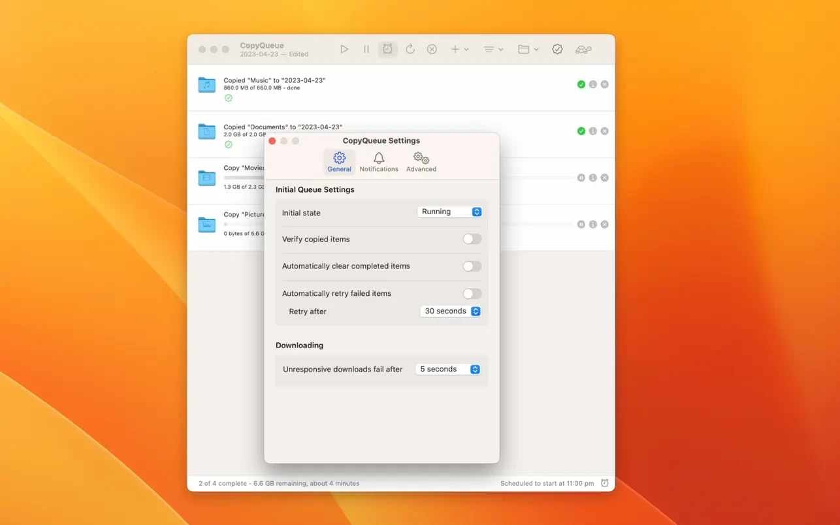Click the retry circular arrow icon
Image resolution: width=840 pixels, height=525 pixels.
pyautogui.click(x=410, y=50)
